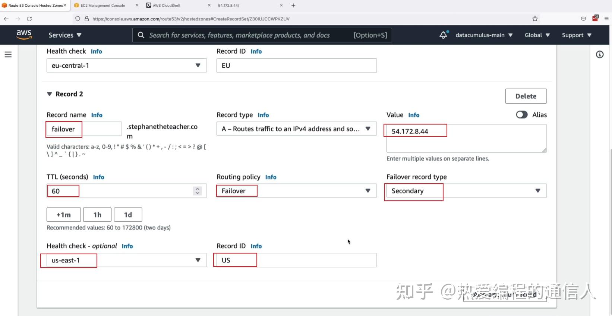This screenshot has width=612, height=316.
Task: Open the us-east-1 health check dropdown
Action: (127, 260)
